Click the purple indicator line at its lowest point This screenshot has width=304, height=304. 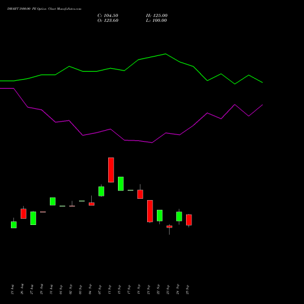tap(152, 143)
